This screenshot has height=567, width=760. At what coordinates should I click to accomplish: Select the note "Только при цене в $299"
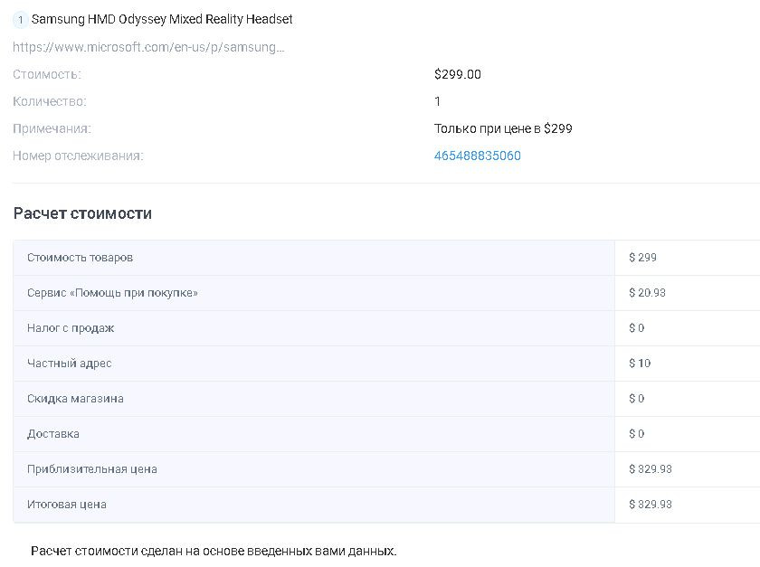pos(503,128)
